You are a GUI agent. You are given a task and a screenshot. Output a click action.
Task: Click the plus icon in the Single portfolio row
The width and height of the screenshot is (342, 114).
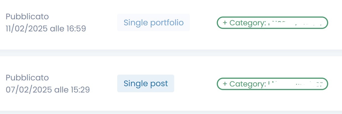tap(225, 23)
